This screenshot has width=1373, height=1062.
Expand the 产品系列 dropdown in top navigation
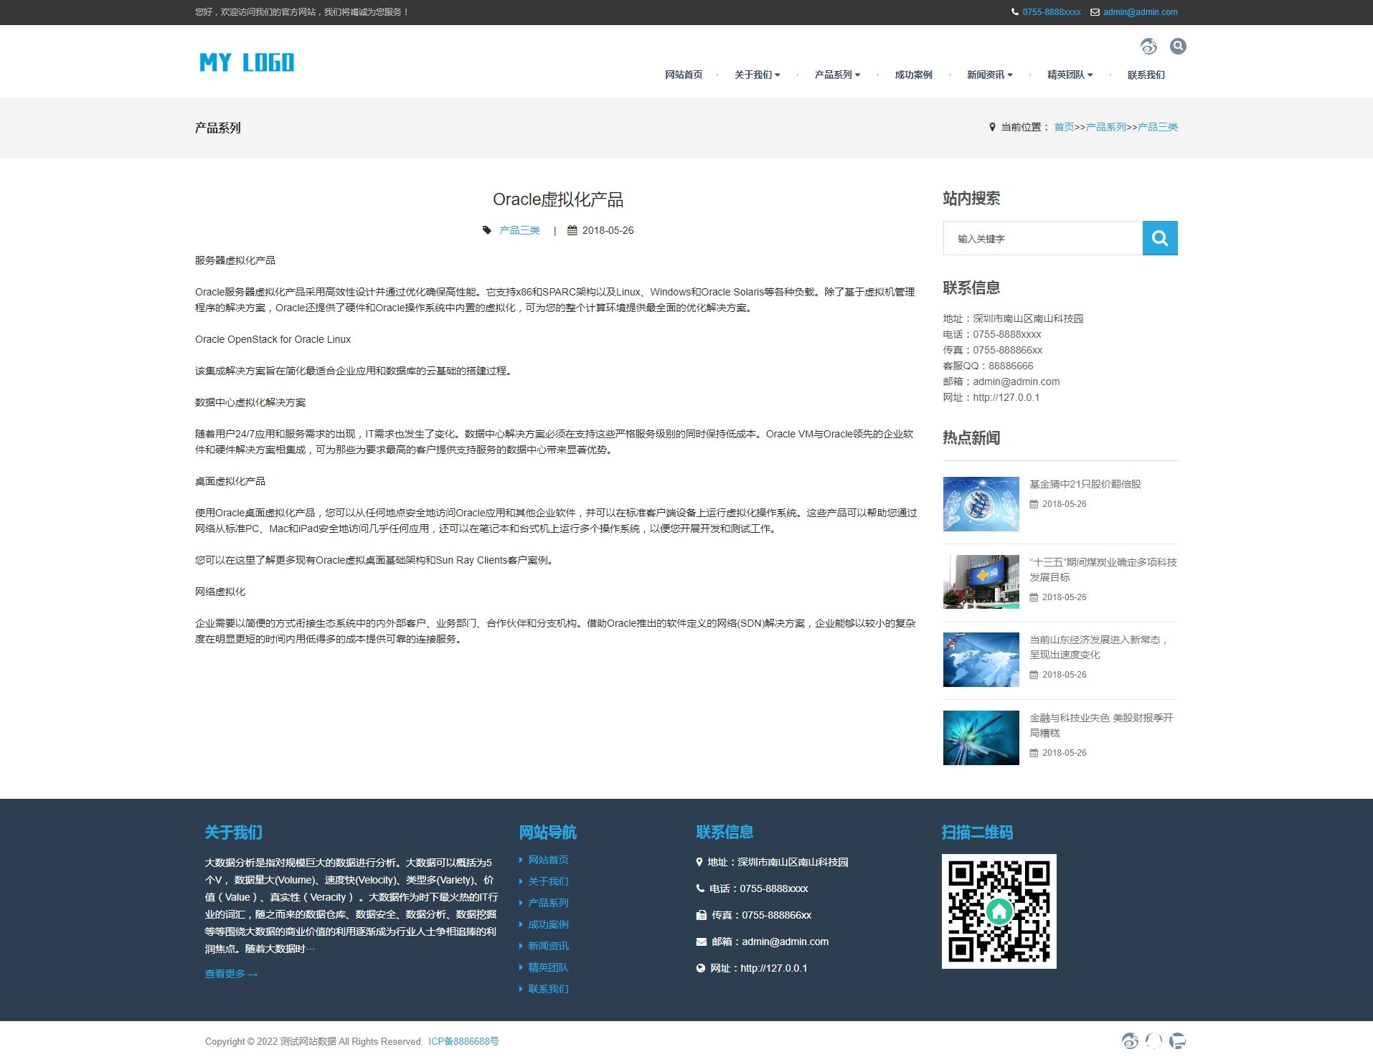(837, 75)
